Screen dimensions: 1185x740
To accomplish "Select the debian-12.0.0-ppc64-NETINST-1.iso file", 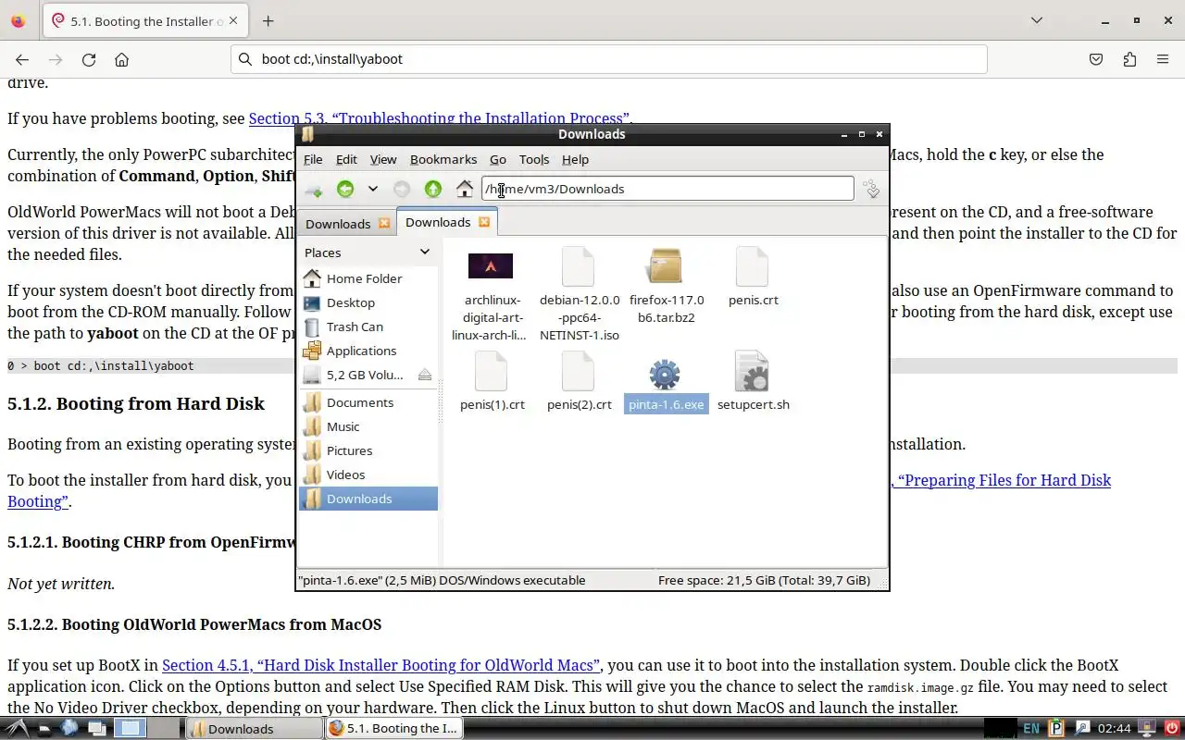I will click(579, 294).
